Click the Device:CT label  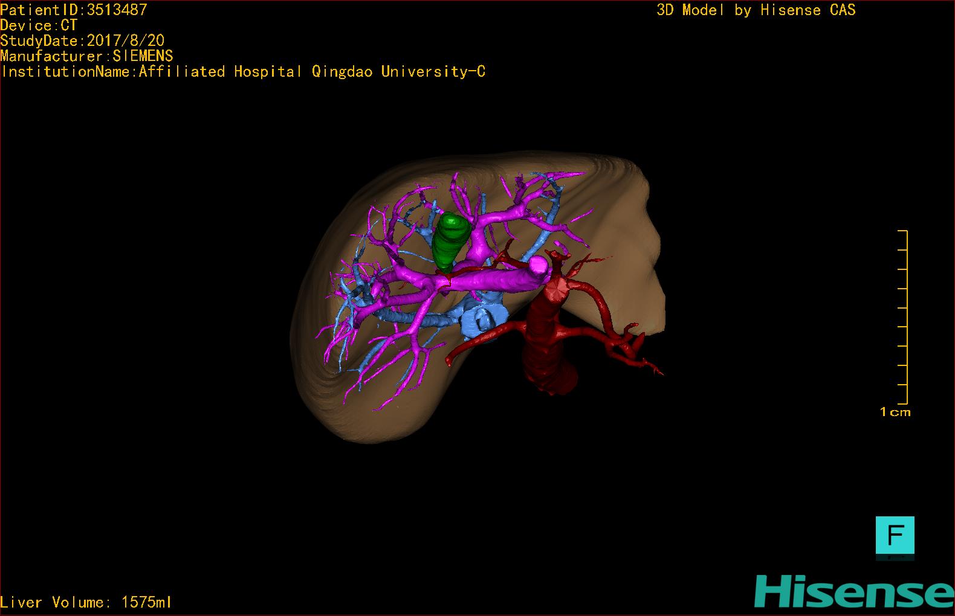[x=39, y=25]
